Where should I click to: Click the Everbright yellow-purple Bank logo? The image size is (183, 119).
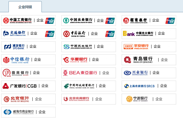(129, 33)
